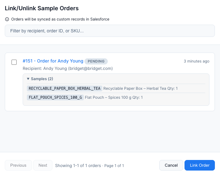The width and height of the screenshot is (220, 176).
Task: Click the Link/Unlink Sample Orders heading
Action: 42,8
